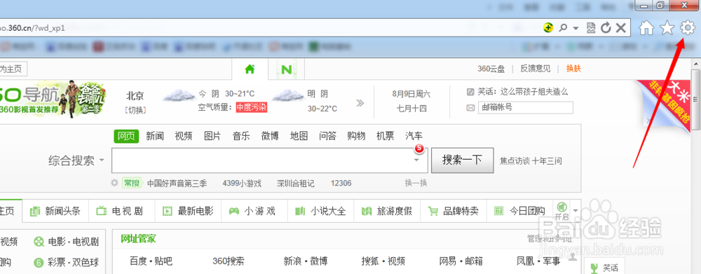Open the Tools gear icon

click(x=687, y=28)
